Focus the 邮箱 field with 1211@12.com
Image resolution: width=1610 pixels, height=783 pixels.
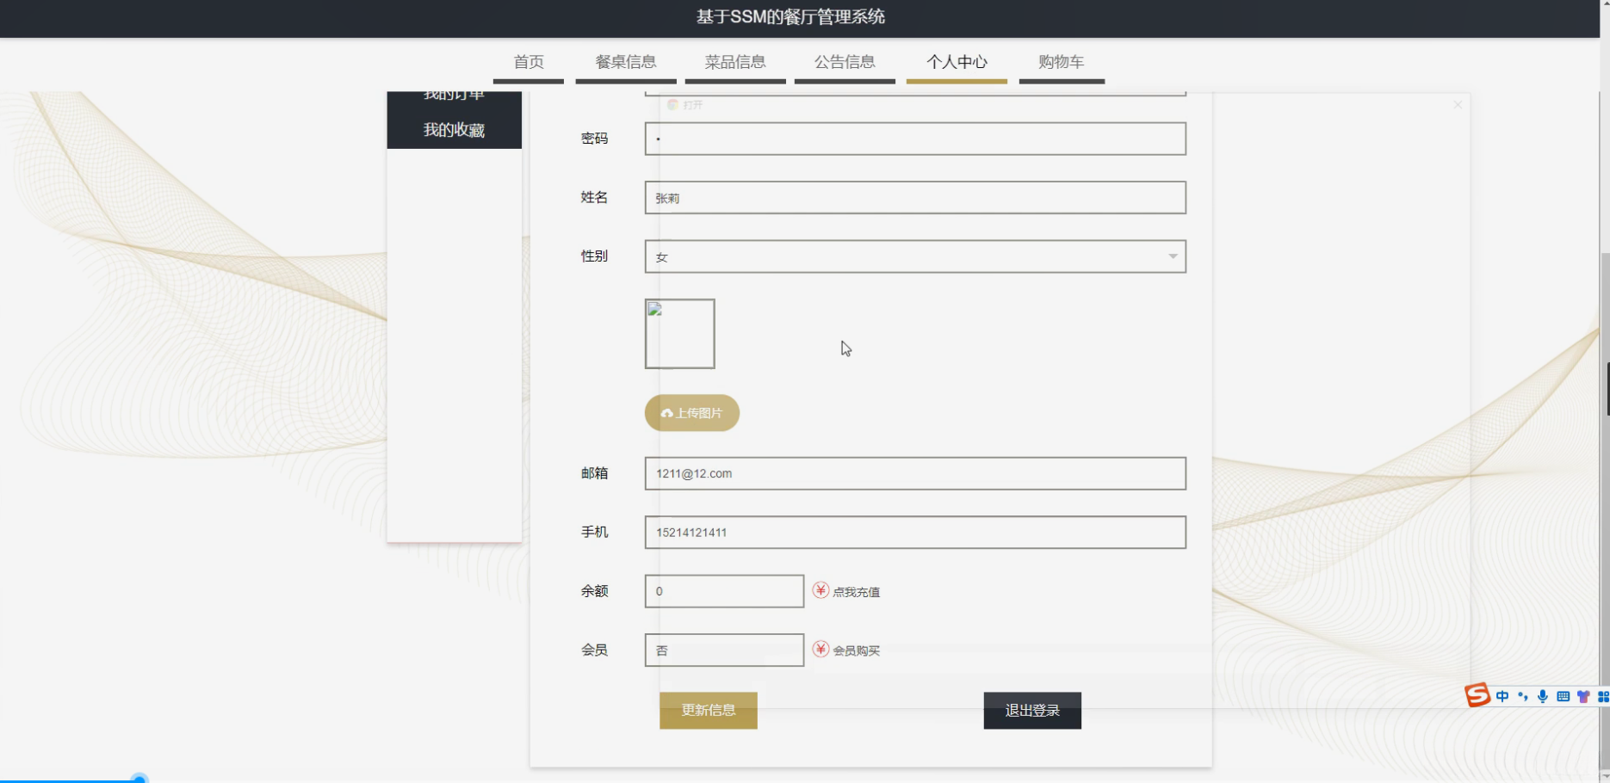click(915, 473)
